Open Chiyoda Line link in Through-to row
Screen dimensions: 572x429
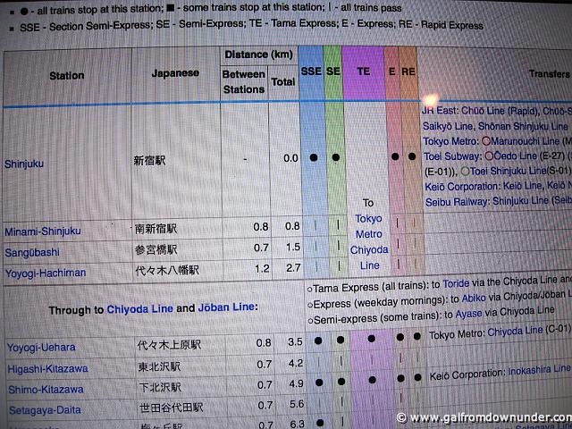pyautogui.click(x=139, y=309)
